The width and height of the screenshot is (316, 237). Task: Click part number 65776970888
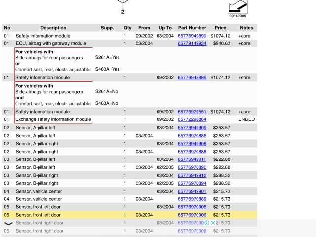click(192, 152)
